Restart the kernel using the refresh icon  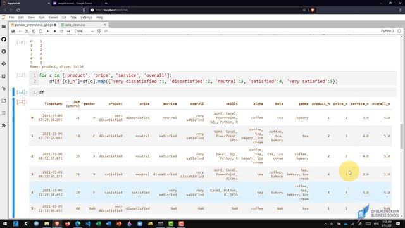[x=62, y=31]
